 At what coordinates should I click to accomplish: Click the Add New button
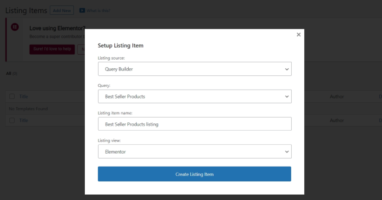pyautogui.click(x=62, y=10)
